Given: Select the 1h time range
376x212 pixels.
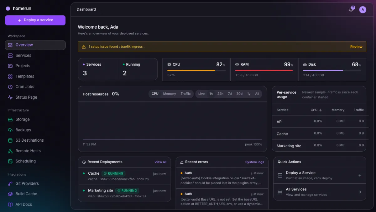Looking at the screenshot, I should point(211,94).
